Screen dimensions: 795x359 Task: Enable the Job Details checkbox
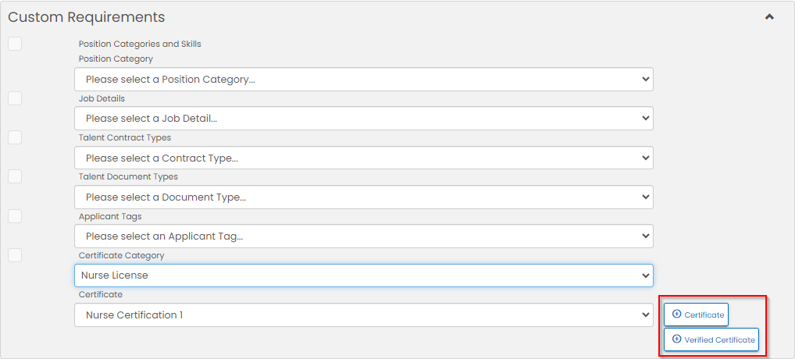(x=15, y=98)
